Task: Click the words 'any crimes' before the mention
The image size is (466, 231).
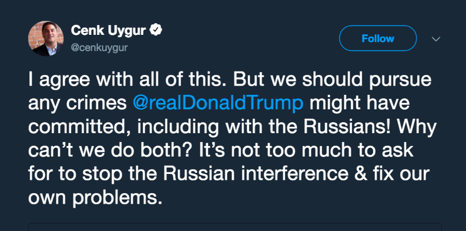Action: (x=77, y=103)
